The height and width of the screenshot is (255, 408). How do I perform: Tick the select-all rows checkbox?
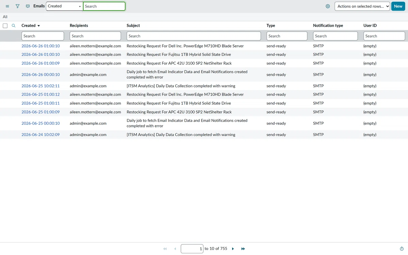pos(5,26)
